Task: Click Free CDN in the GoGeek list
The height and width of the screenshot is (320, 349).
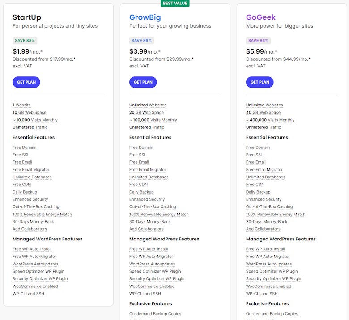Action: point(255,185)
